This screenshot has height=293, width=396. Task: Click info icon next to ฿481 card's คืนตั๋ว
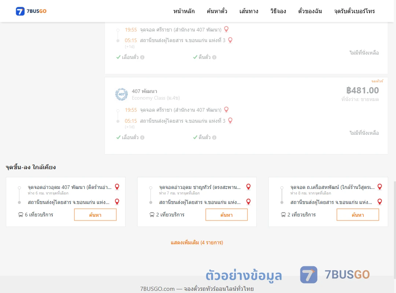pos(214,138)
